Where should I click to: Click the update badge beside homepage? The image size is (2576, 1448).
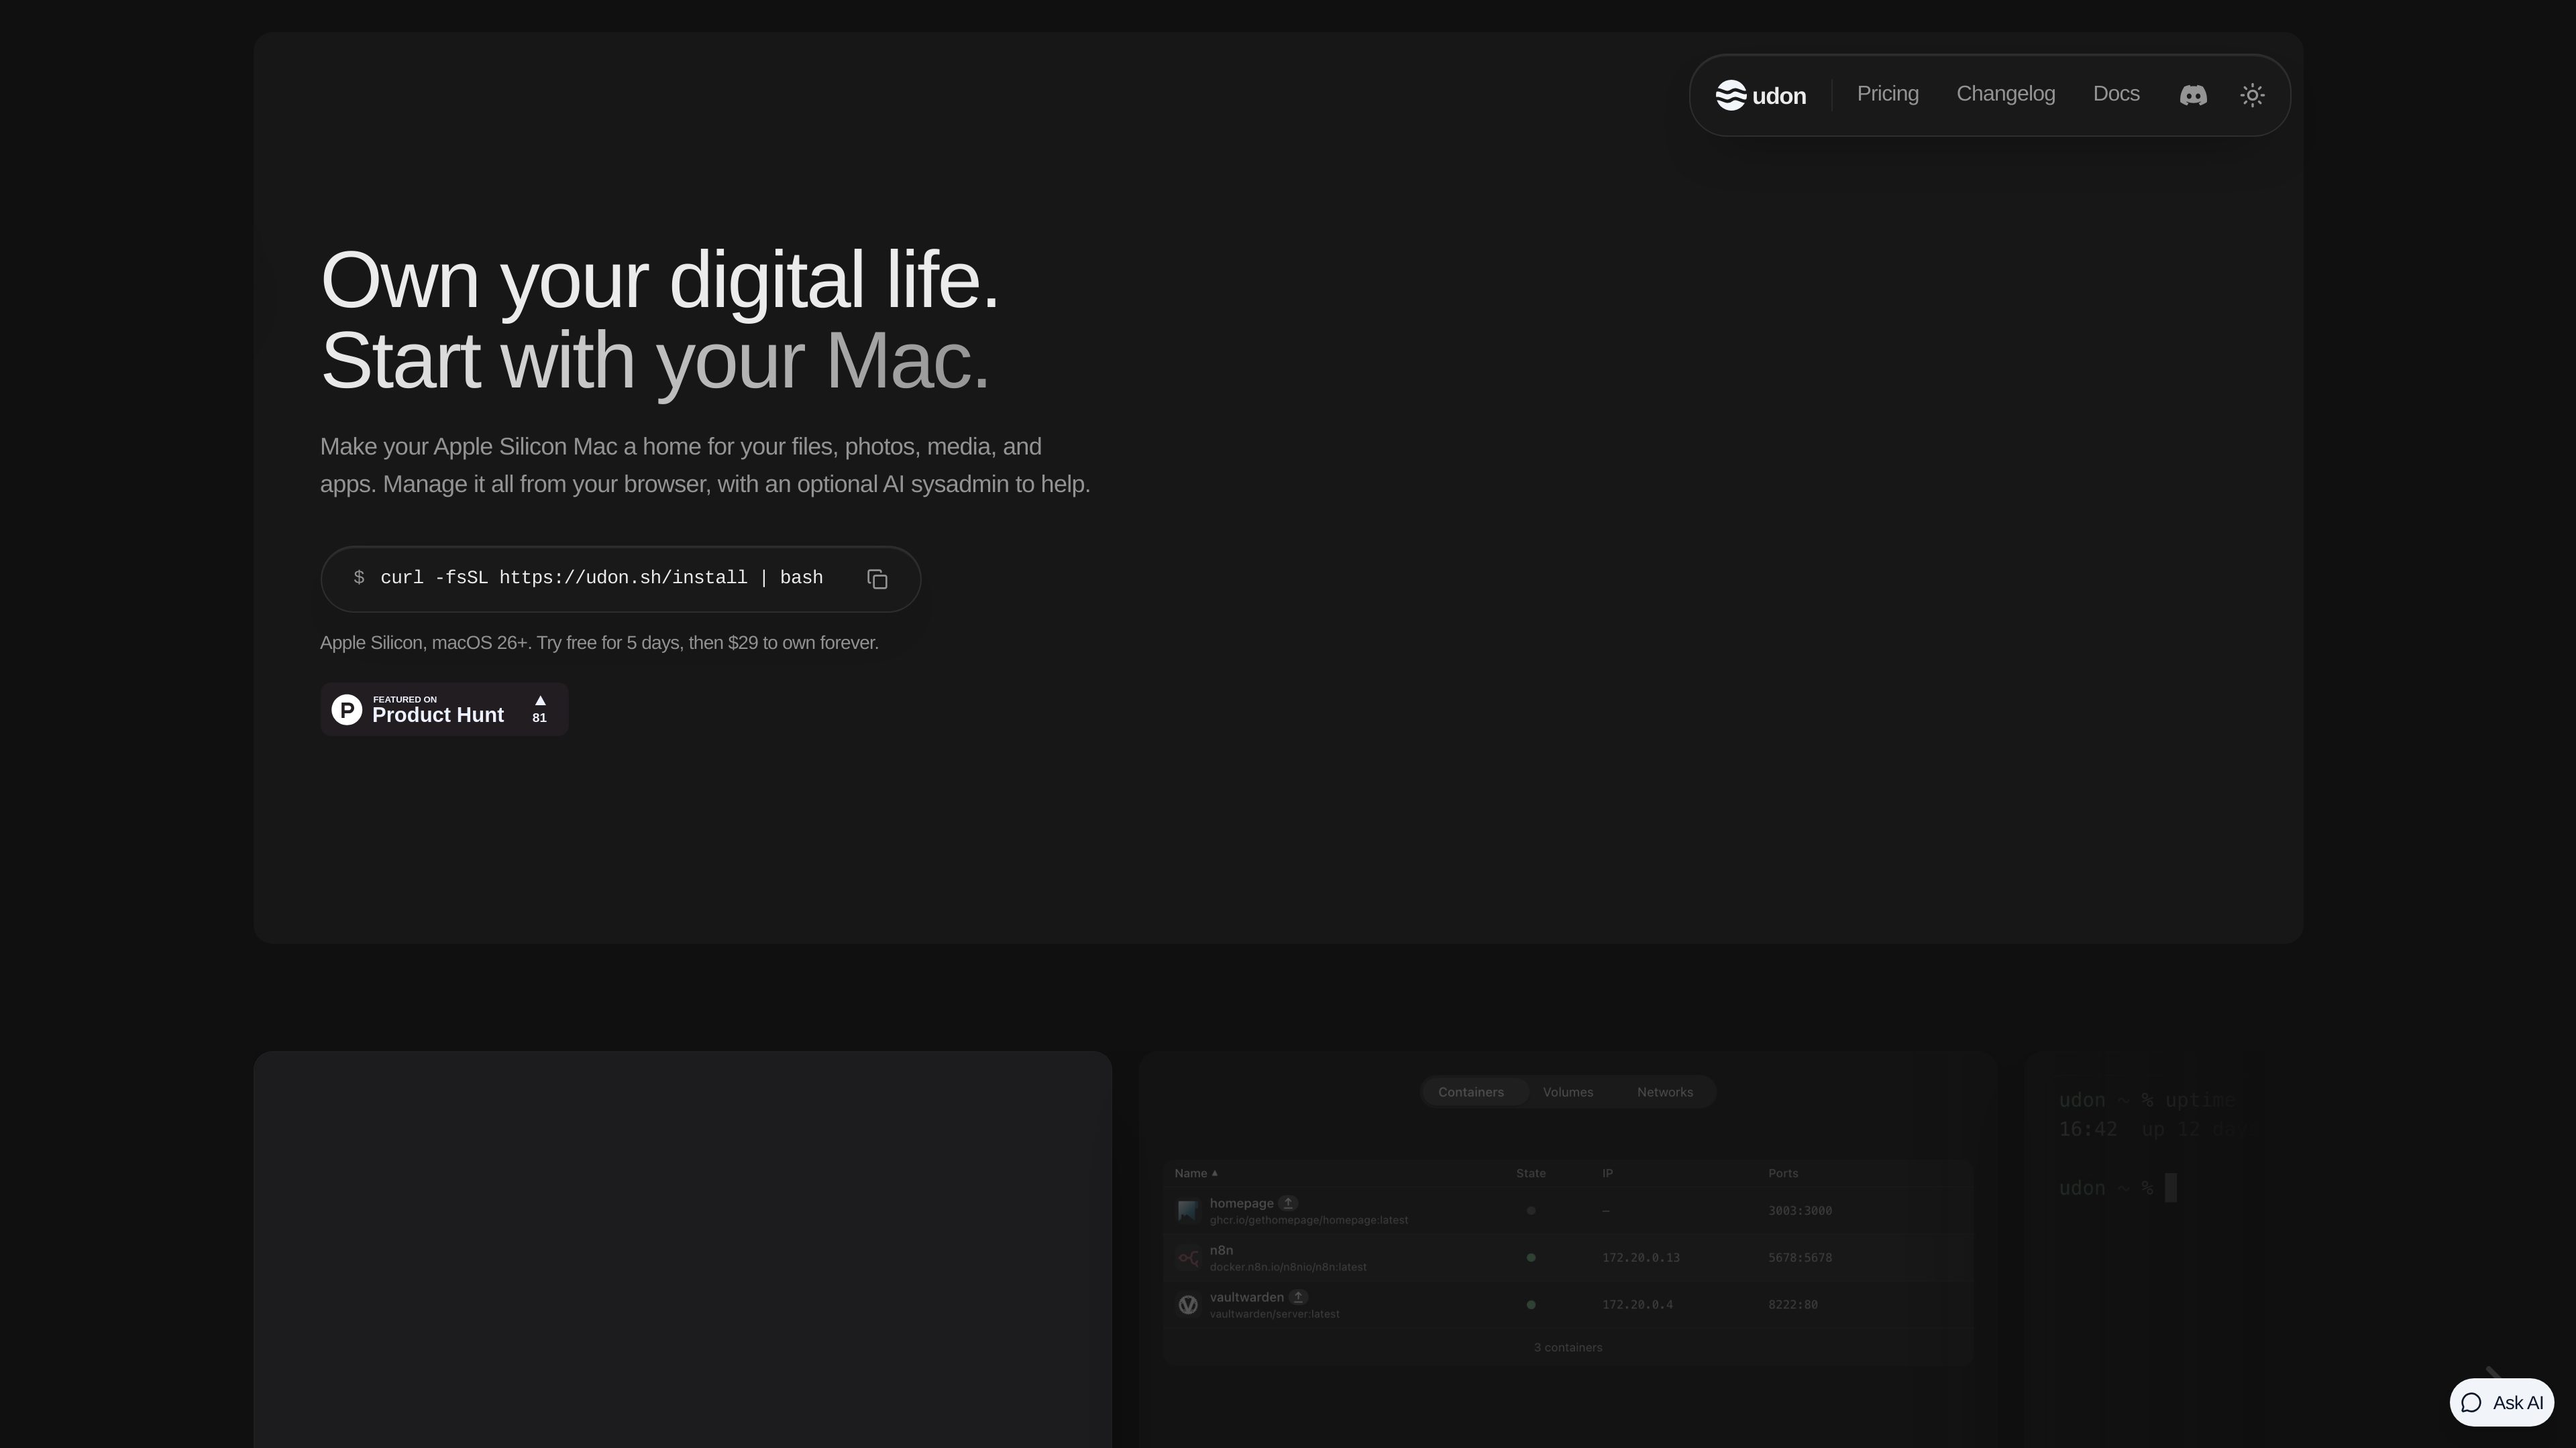pyautogui.click(x=1288, y=1203)
